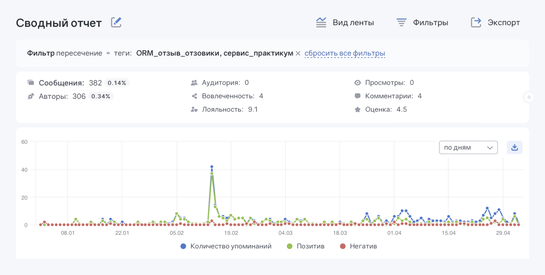Click the Аудитория people icon
Screen dimensions: 545x275
(194, 83)
